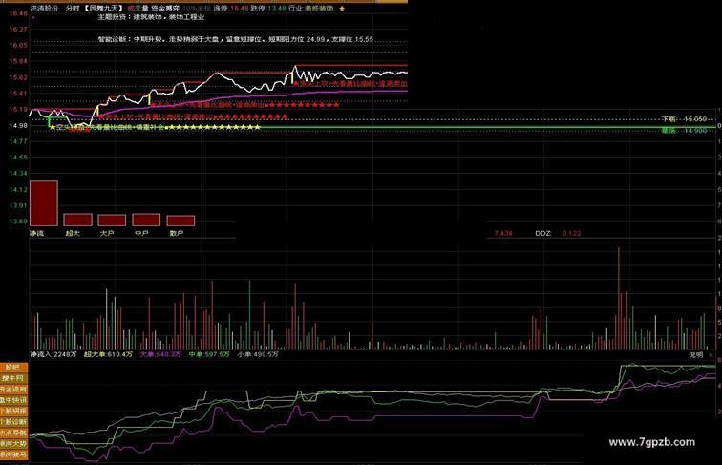Screen dimensions: 722x465
Task: Click the 净流 red bar
Action: pyautogui.click(x=44, y=203)
